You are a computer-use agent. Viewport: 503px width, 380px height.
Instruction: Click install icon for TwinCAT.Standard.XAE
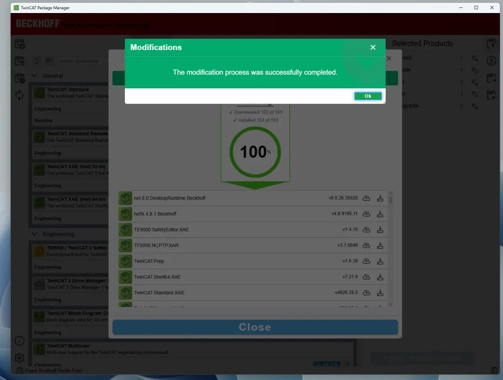(x=380, y=292)
